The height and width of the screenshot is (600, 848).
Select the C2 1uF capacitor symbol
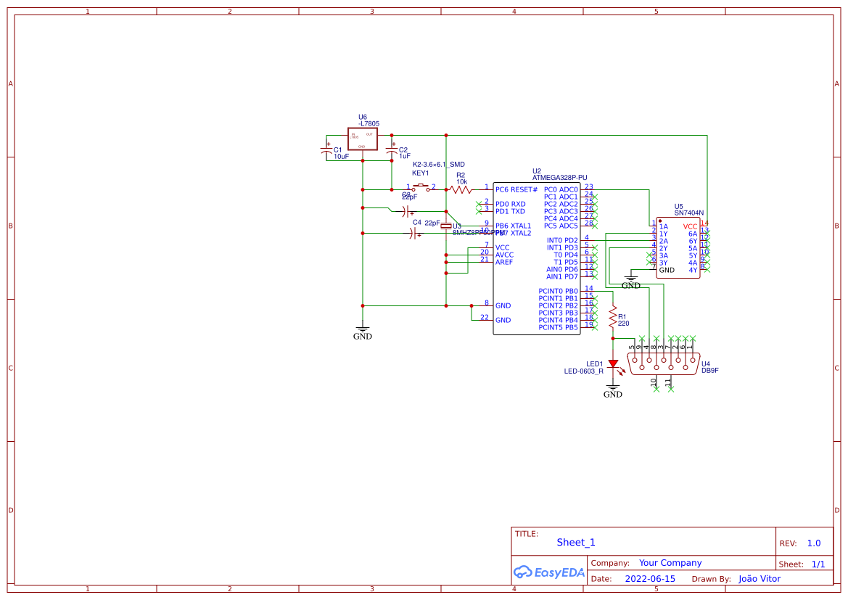(x=392, y=151)
